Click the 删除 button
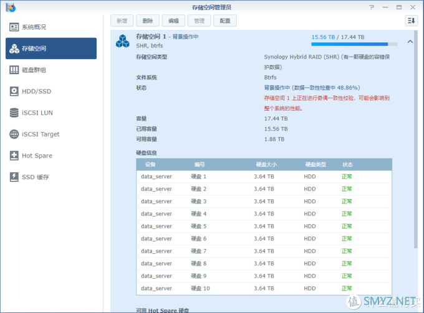 (148, 21)
